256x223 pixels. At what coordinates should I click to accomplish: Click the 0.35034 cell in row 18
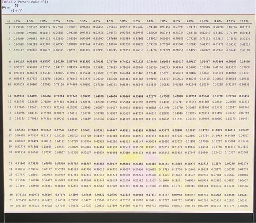(x=151, y=141)
